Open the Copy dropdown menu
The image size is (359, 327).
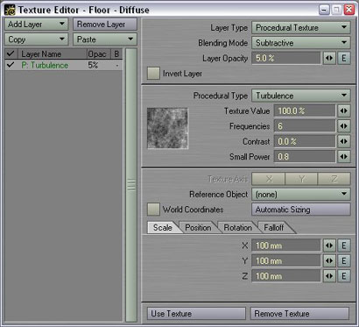pos(36,39)
